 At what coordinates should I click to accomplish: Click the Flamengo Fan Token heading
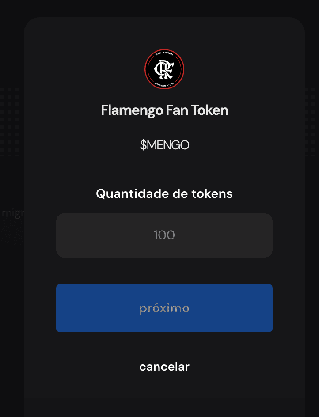tap(164, 110)
